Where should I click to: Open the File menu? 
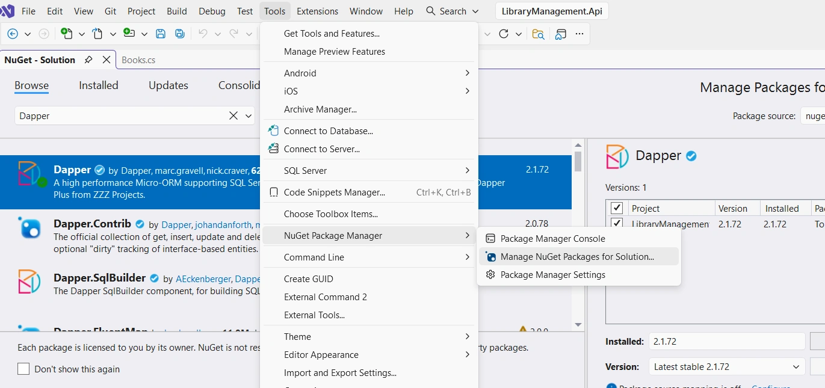click(x=28, y=11)
